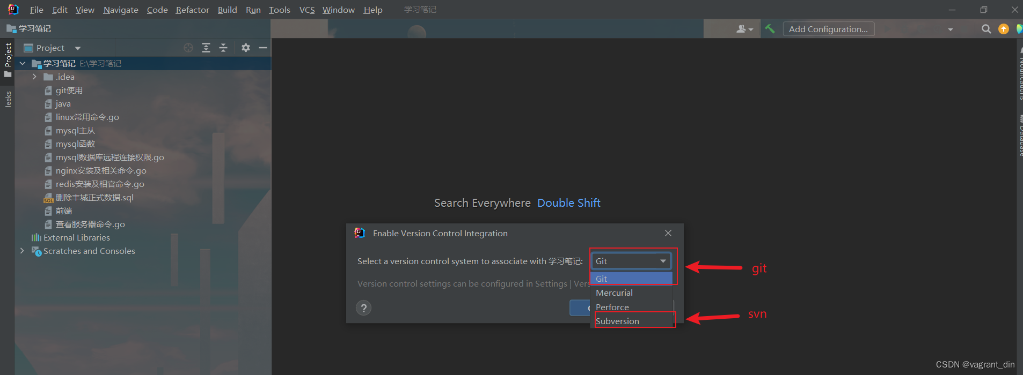Click the External Libraries bars icon
Image resolution: width=1023 pixels, height=375 pixels.
pyautogui.click(x=36, y=237)
